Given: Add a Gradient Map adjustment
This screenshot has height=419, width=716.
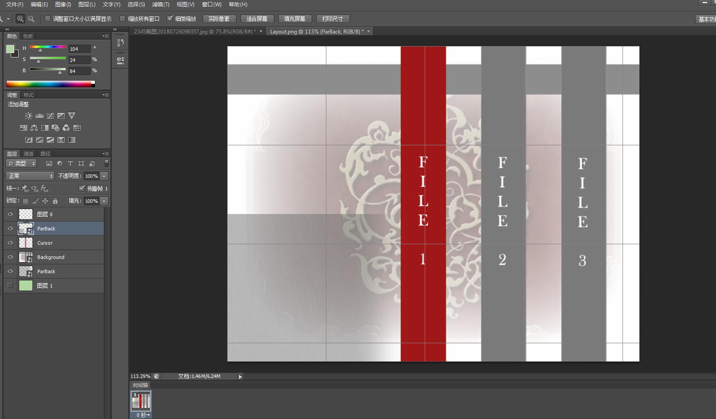Looking at the screenshot, I should [x=72, y=140].
